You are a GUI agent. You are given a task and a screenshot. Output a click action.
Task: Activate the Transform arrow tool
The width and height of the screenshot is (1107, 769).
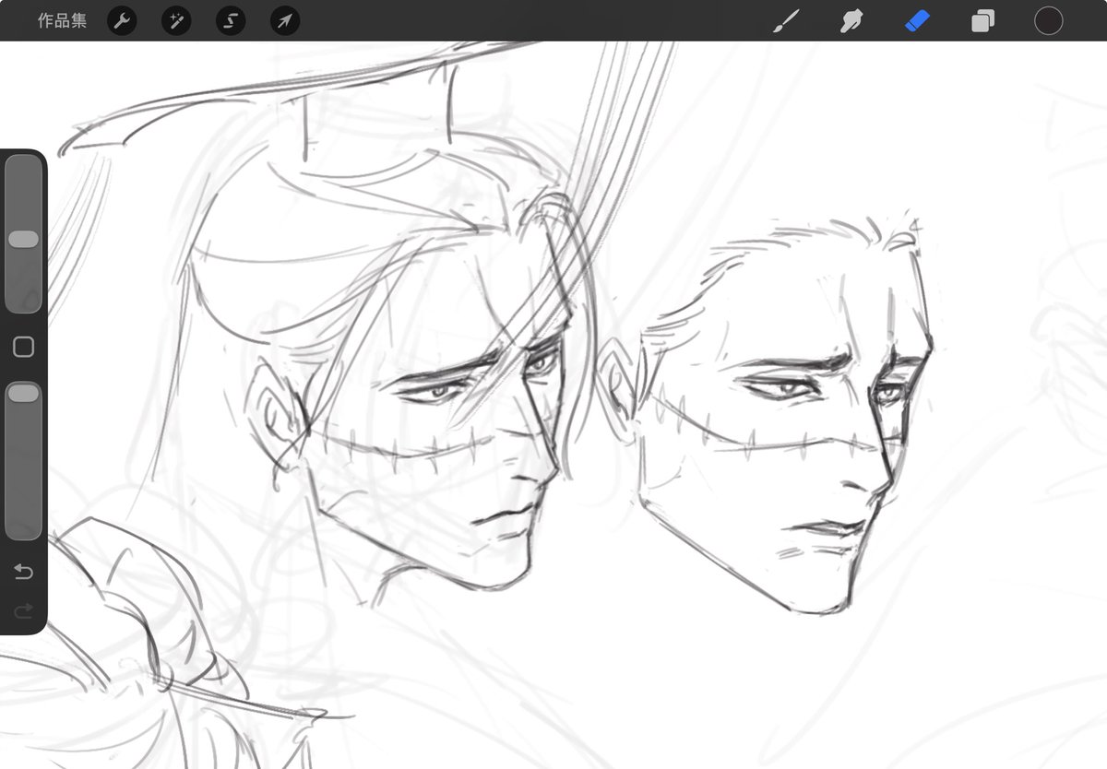tap(285, 21)
